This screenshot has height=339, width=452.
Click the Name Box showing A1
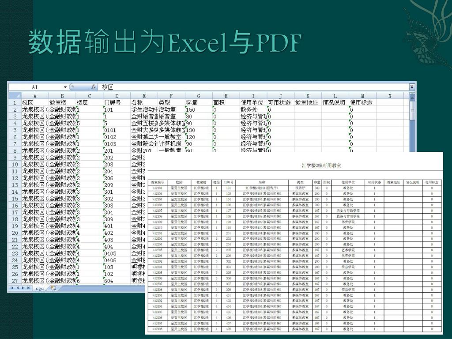point(35,87)
